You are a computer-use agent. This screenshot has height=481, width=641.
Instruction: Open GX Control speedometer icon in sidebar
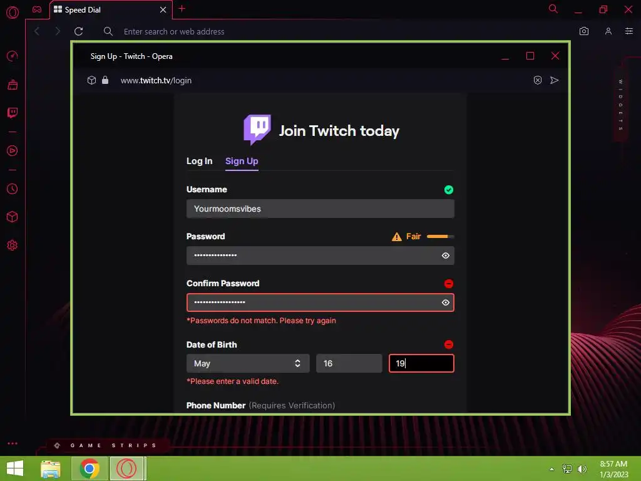tap(13, 56)
